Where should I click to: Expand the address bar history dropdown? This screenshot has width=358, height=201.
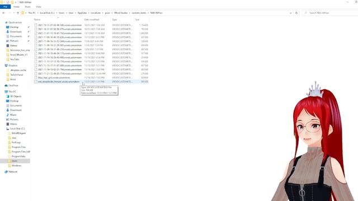point(291,13)
